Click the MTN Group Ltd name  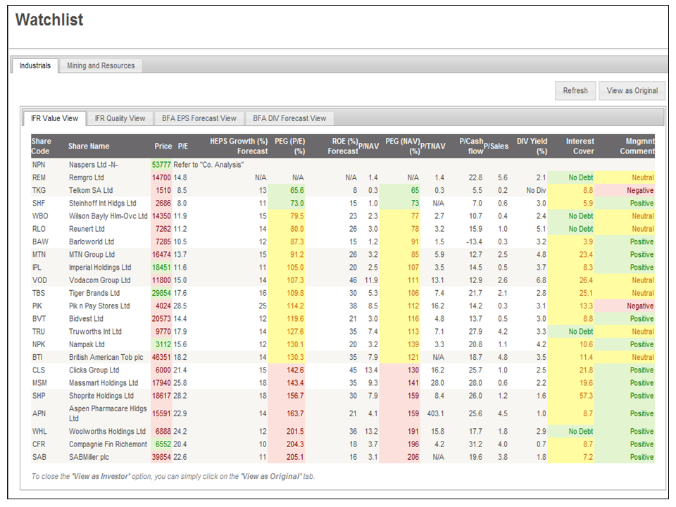(x=92, y=255)
